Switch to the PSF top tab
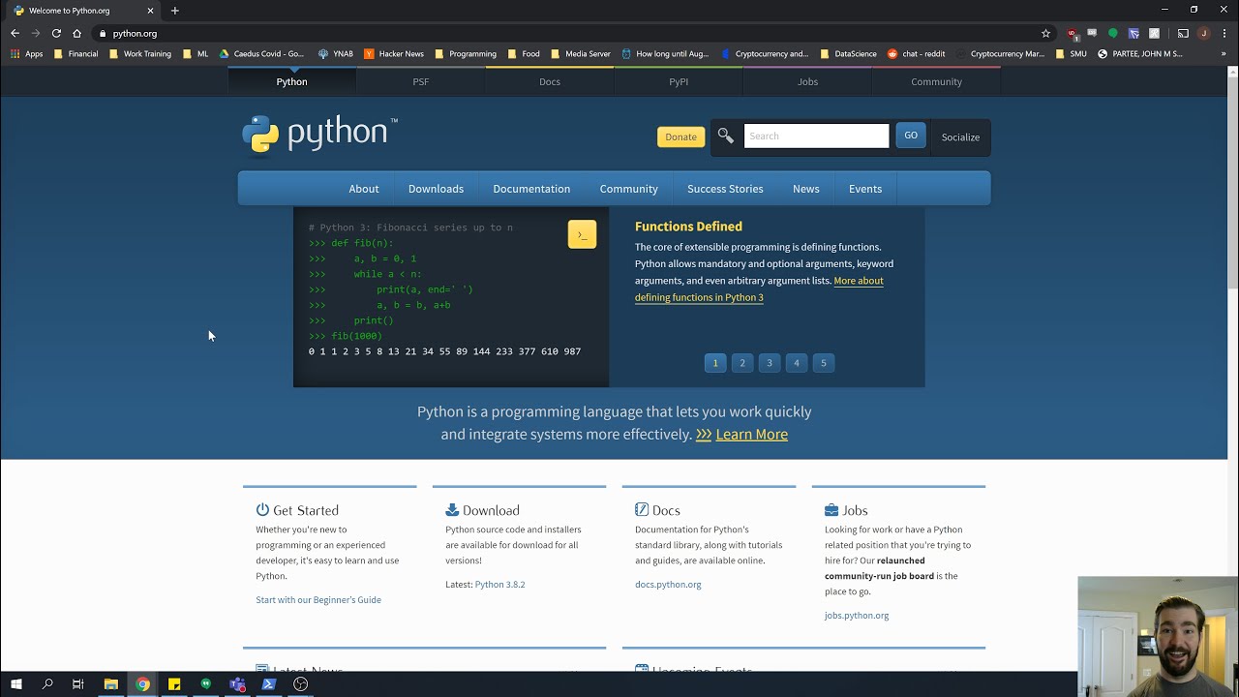The width and height of the screenshot is (1239, 697). click(420, 81)
